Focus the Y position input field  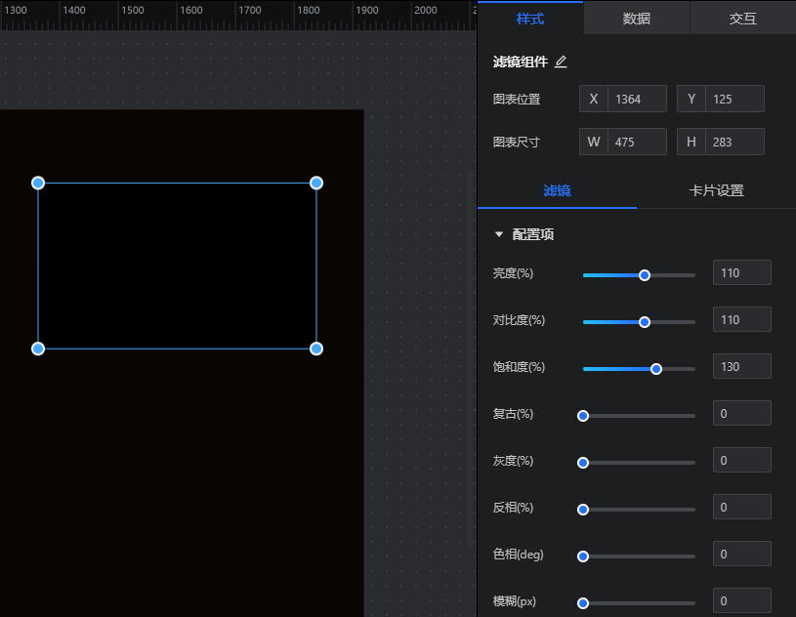[733, 99]
